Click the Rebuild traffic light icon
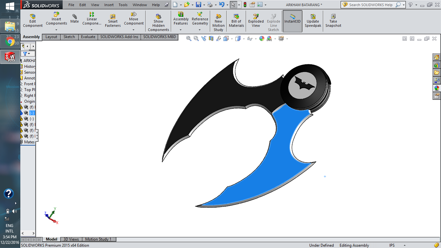The height and width of the screenshot is (248, 441). pos(245,5)
